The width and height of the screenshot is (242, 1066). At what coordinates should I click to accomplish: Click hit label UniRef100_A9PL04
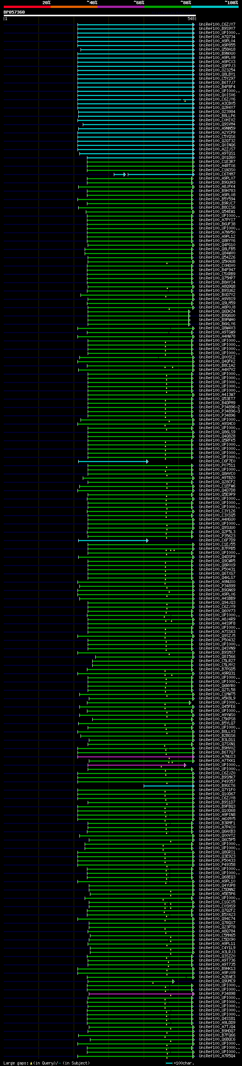coord(217,41)
